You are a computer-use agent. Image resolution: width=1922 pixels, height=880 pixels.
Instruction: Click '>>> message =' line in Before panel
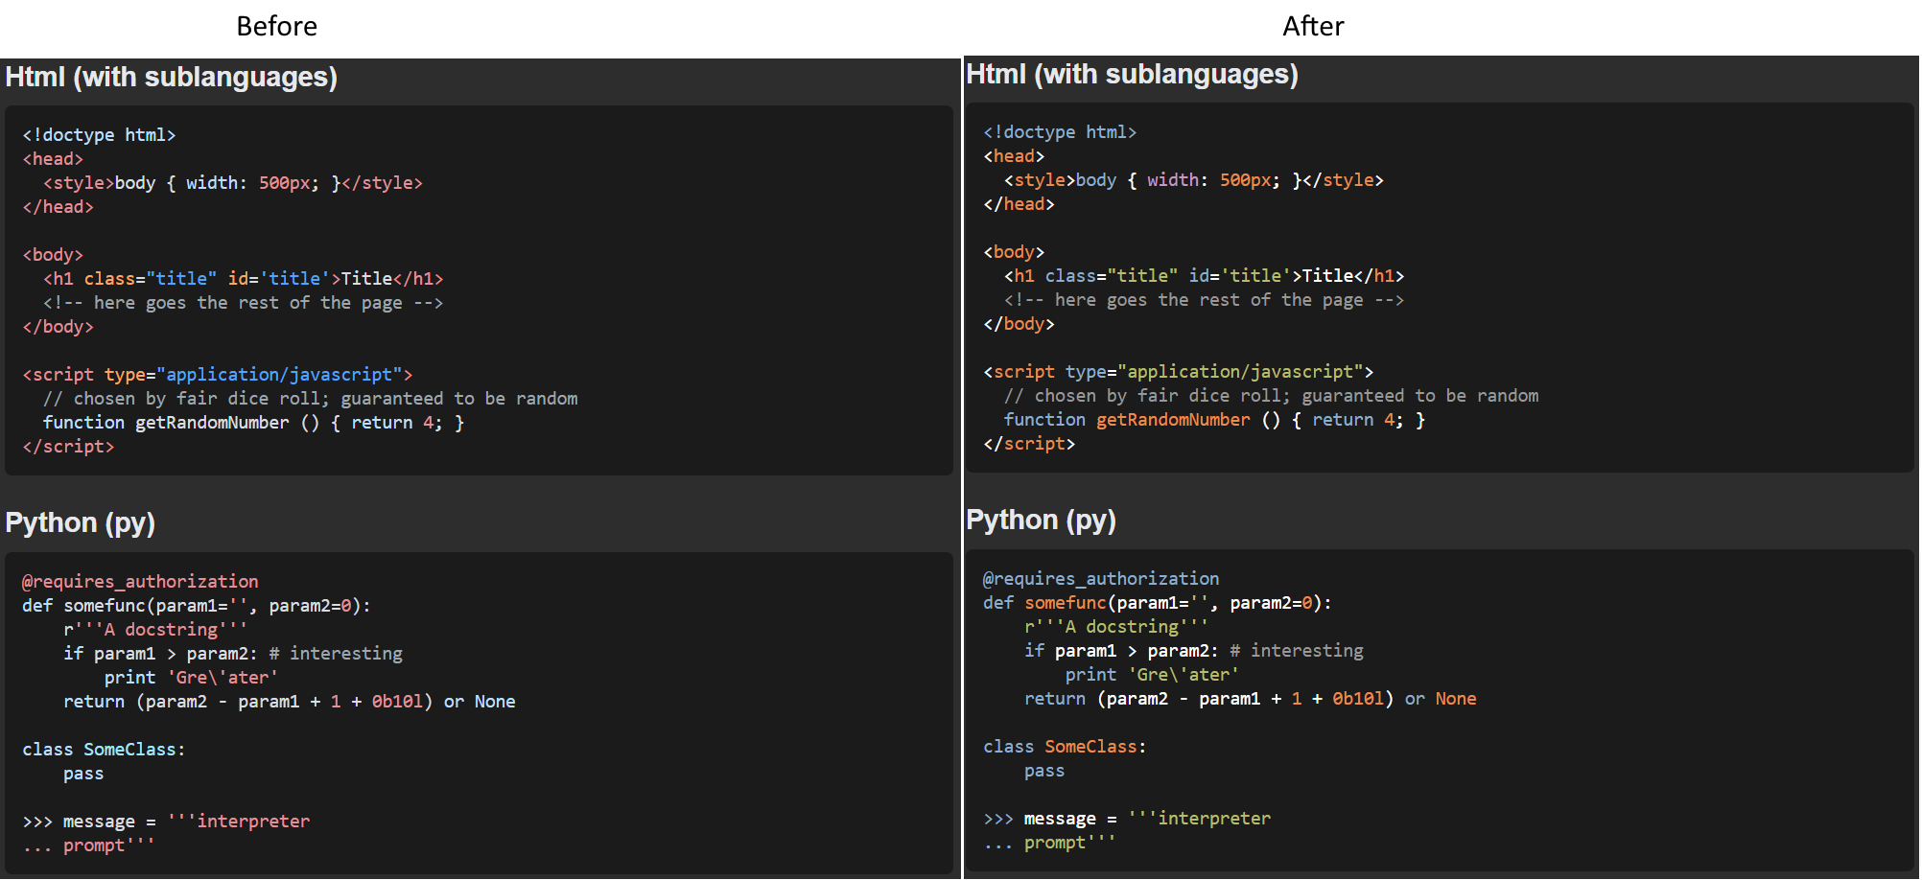[166, 822]
